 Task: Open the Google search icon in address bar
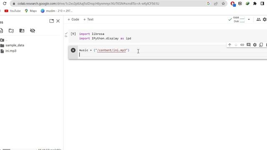pyautogui.click(x=208, y=4)
